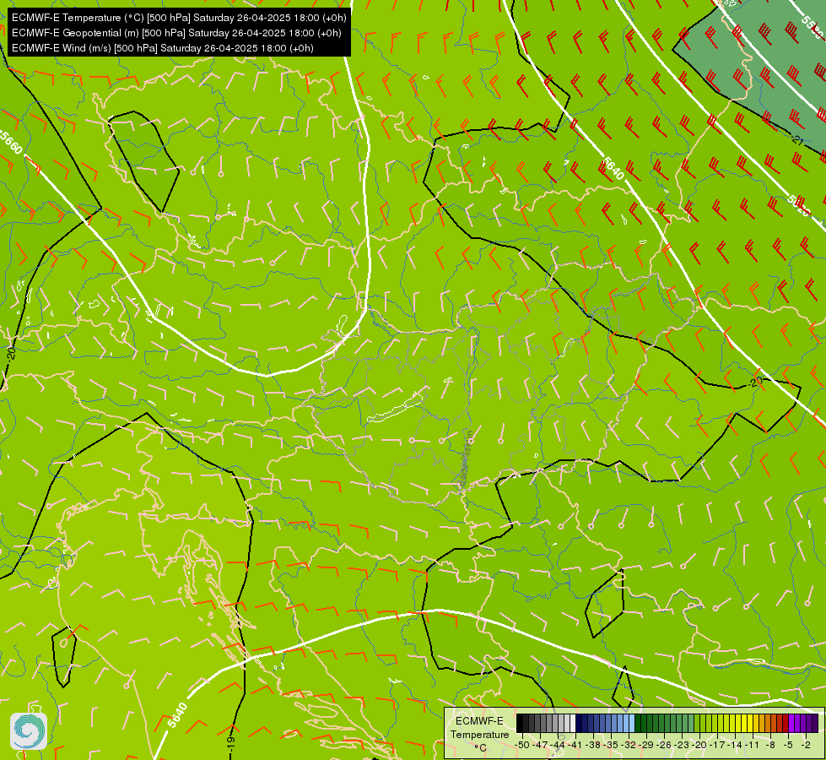The image size is (826, 760).
Task: Click the -44 value on the legend scale
Action: coord(558,745)
